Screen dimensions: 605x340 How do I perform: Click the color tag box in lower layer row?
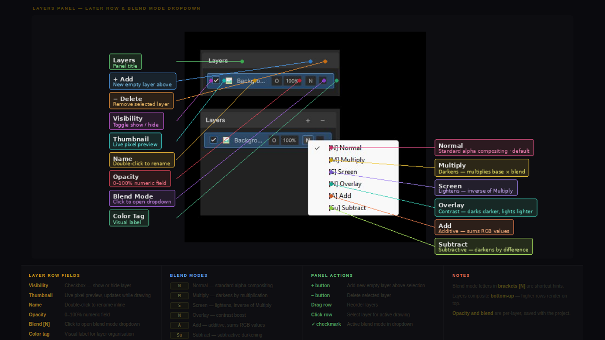coord(320,139)
